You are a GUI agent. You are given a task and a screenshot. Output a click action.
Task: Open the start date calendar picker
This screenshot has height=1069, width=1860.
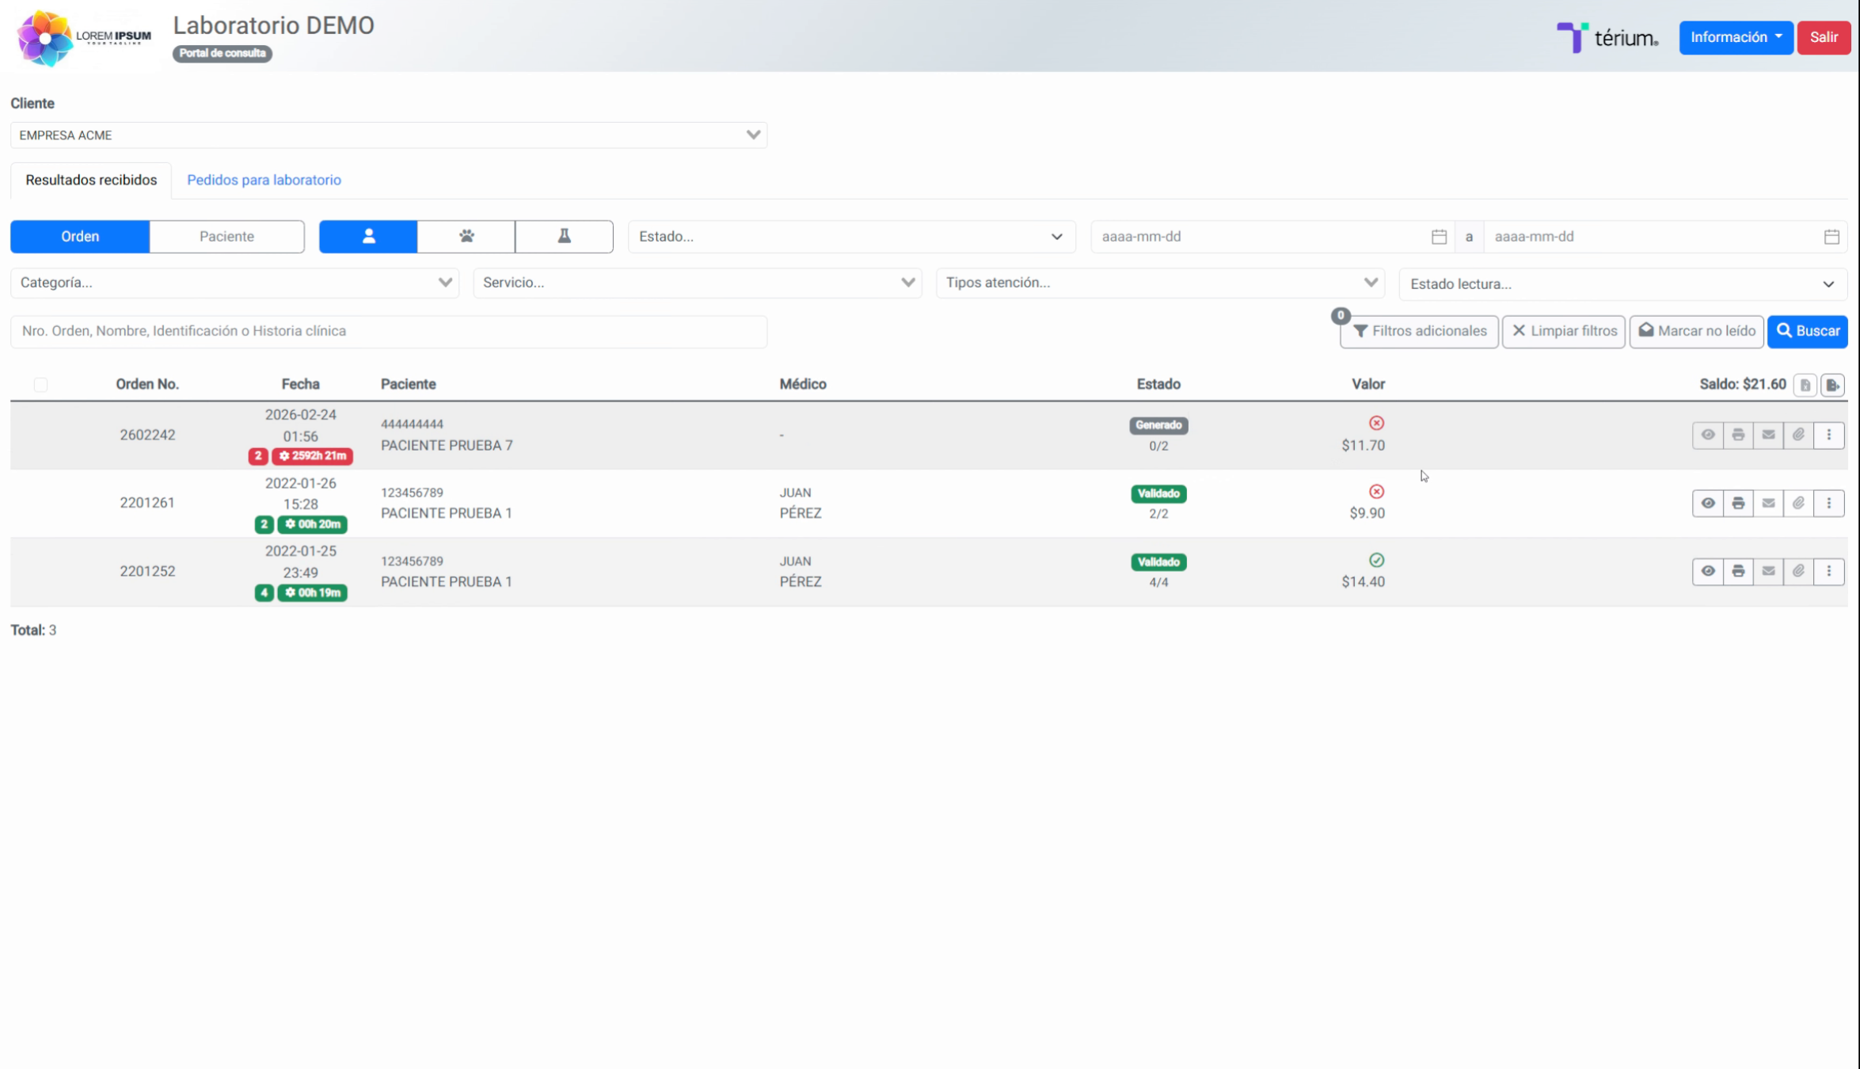point(1439,237)
